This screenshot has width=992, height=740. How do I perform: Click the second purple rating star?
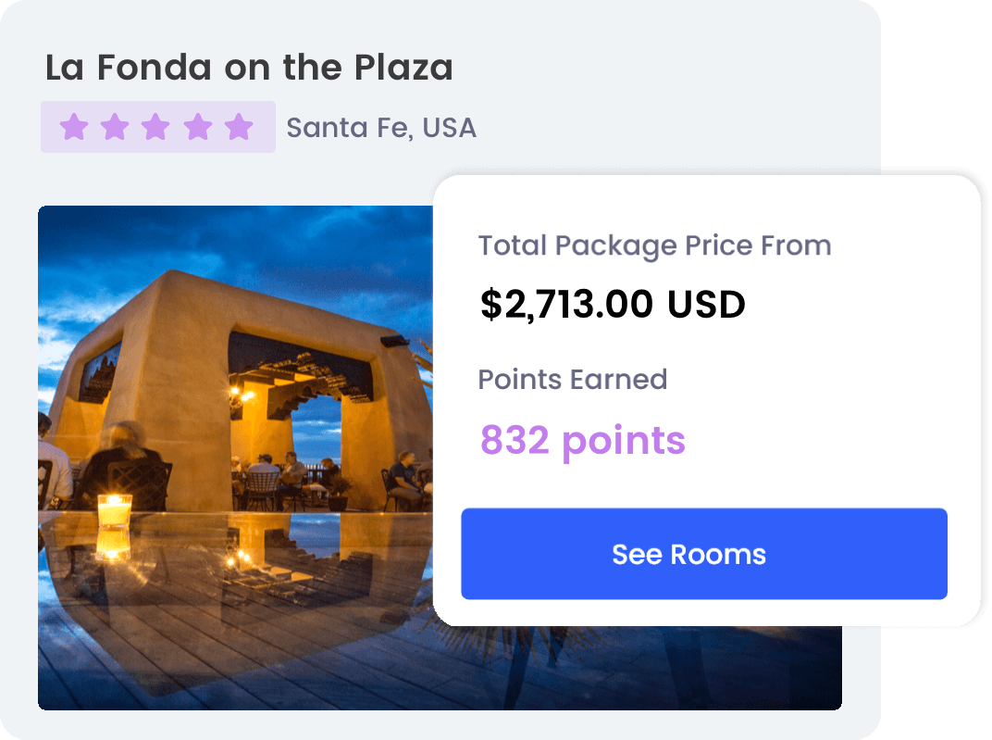tap(115, 127)
